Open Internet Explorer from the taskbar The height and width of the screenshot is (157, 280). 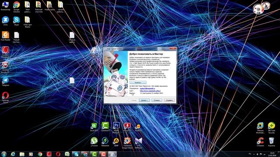pos(13,154)
